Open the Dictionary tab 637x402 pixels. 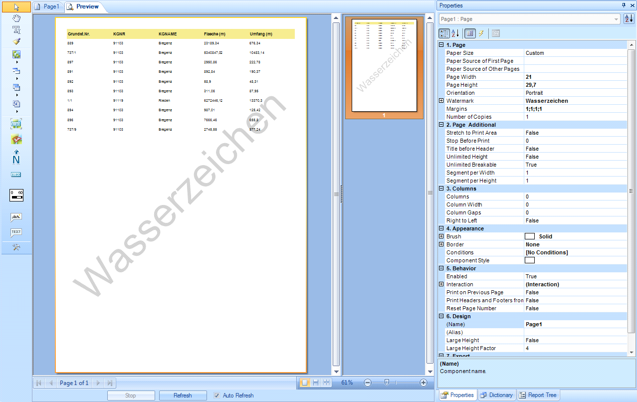click(496, 395)
